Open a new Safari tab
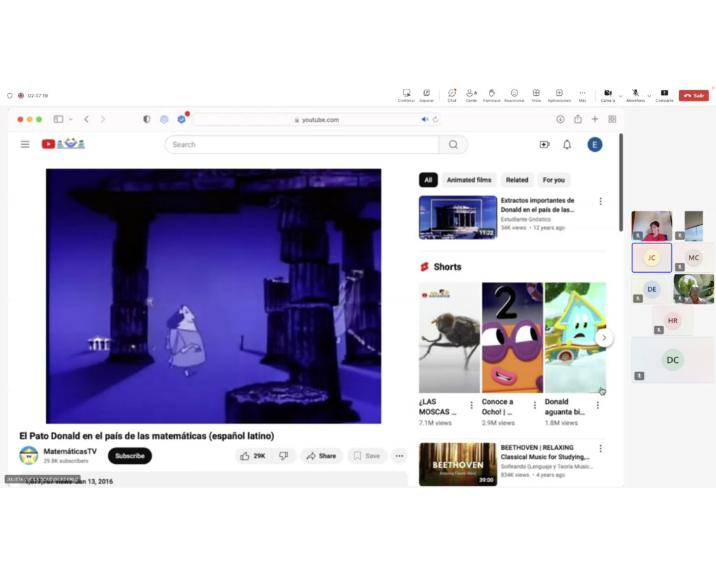 coord(594,119)
